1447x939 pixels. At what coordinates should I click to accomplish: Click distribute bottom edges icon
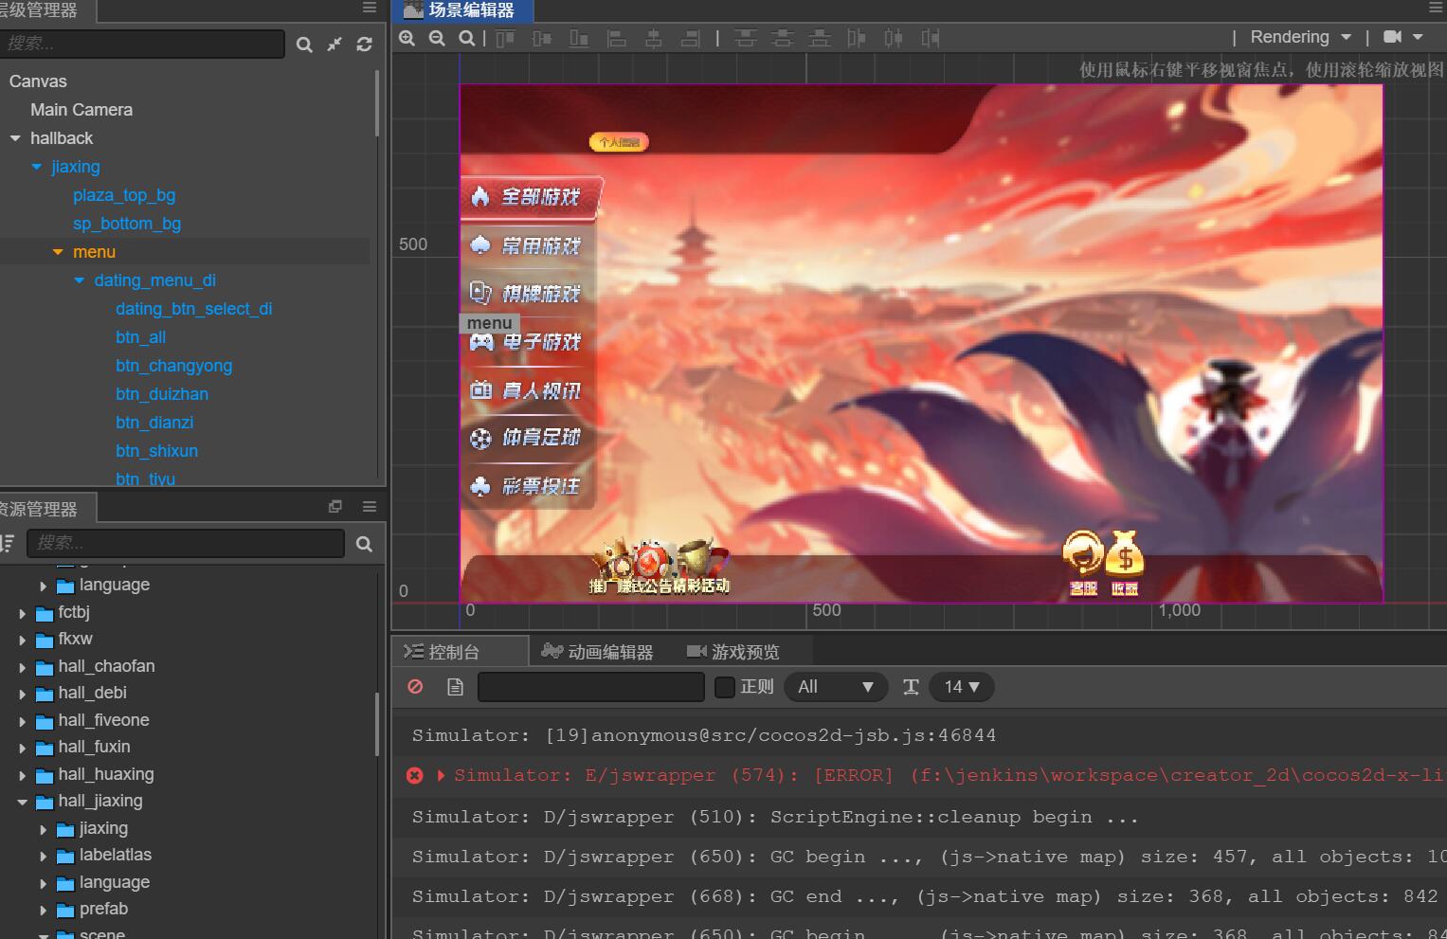tap(820, 38)
